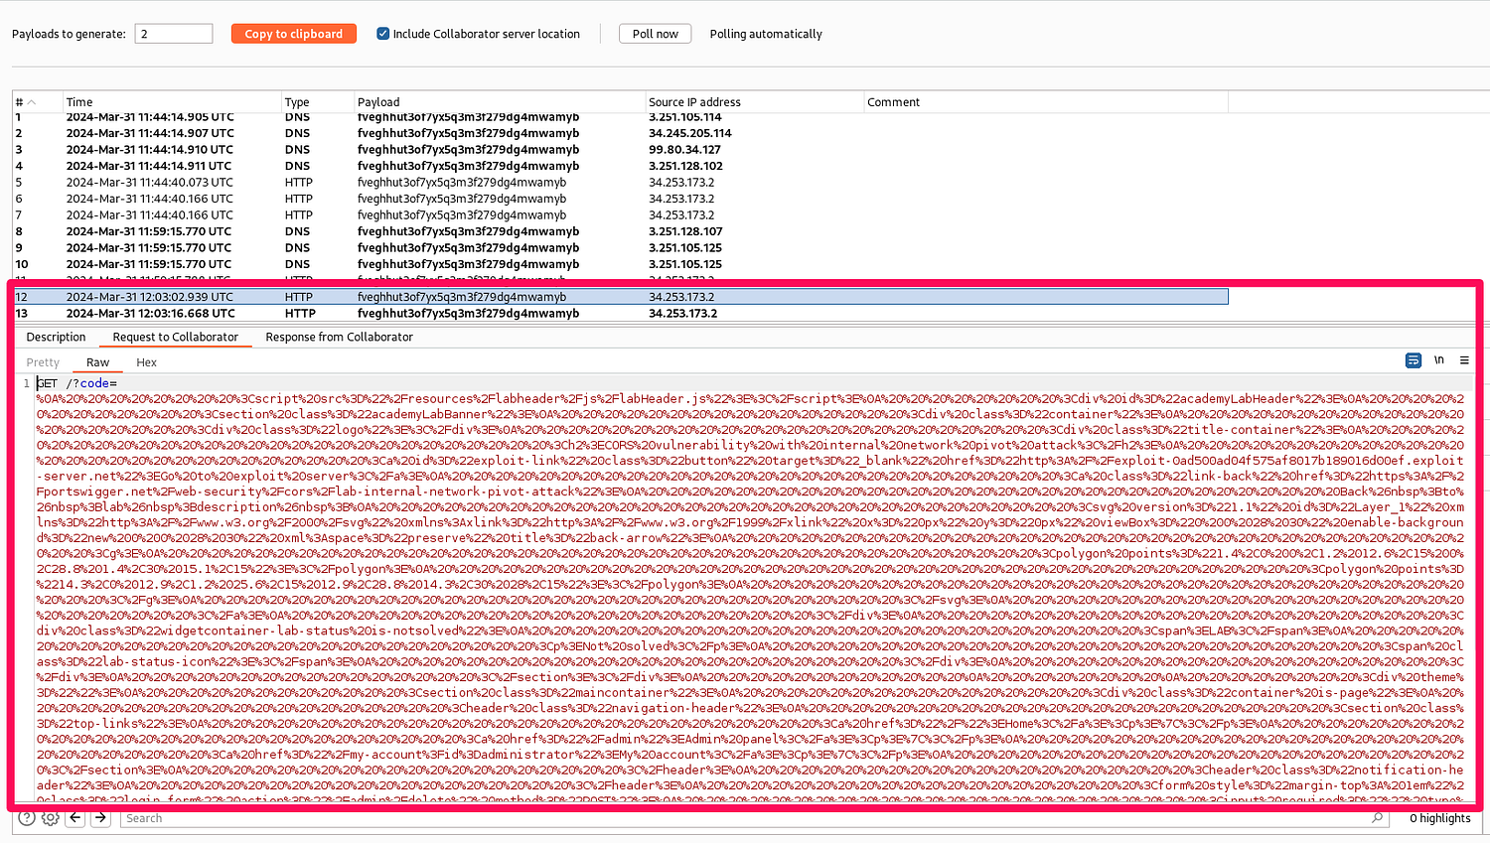
Task: Switch to Response from Collaborator tab
Action: point(339,338)
